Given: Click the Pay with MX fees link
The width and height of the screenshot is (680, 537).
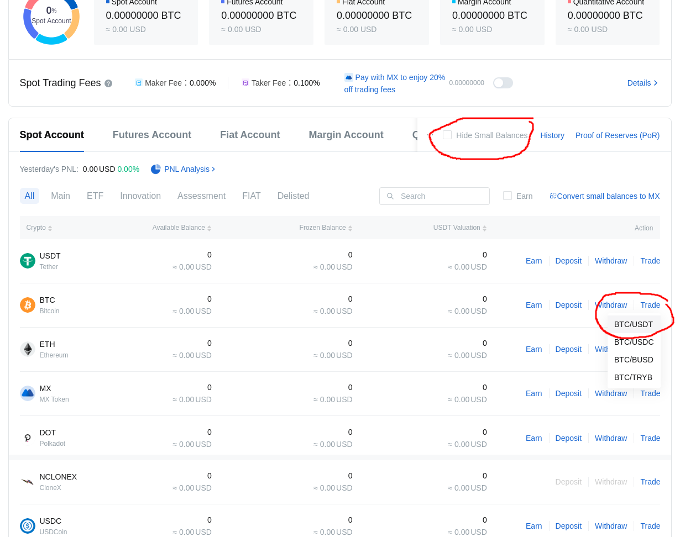Looking at the screenshot, I should pyautogui.click(x=395, y=83).
